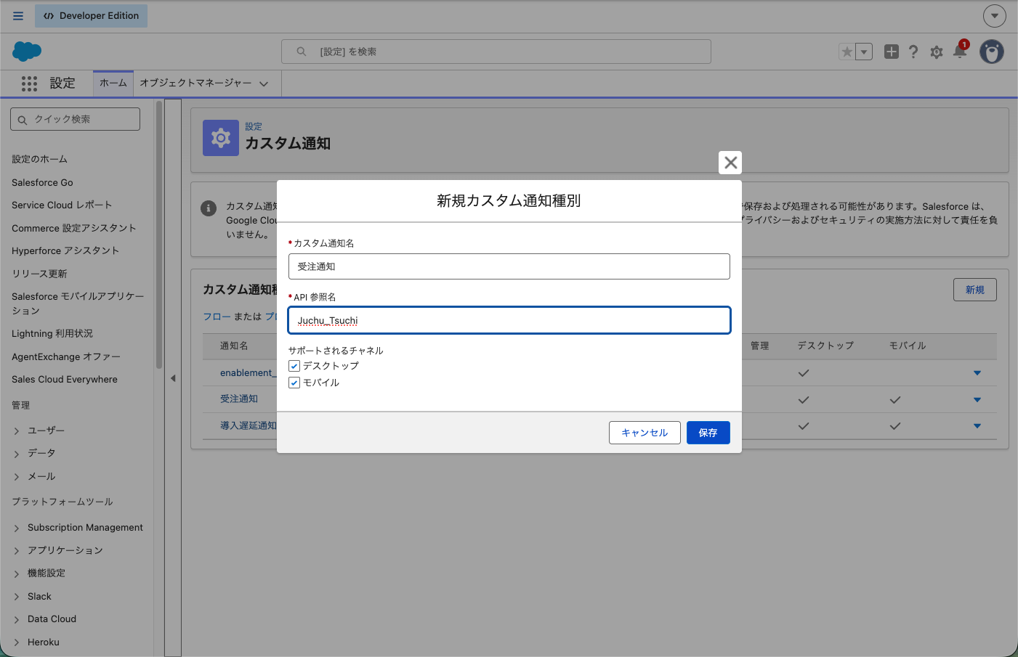The image size is (1018, 657).
Task: Open the hamburger menu at top left
Action: (x=18, y=16)
